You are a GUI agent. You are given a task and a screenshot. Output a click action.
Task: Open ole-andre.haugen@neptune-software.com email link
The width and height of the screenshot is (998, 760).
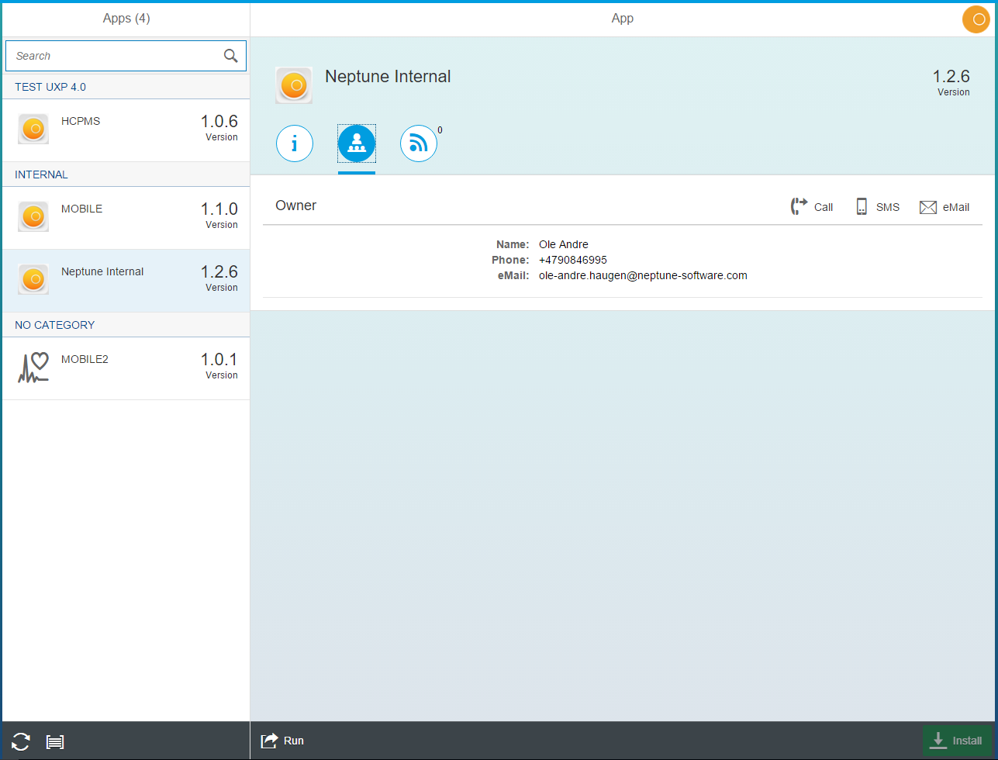click(x=643, y=275)
